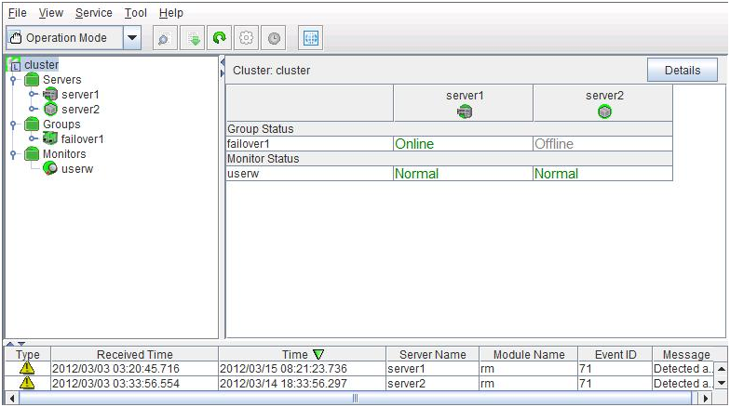Click the alert search toolbar icon
Screen dimensions: 730x407
pyautogui.click(x=161, y=38)
